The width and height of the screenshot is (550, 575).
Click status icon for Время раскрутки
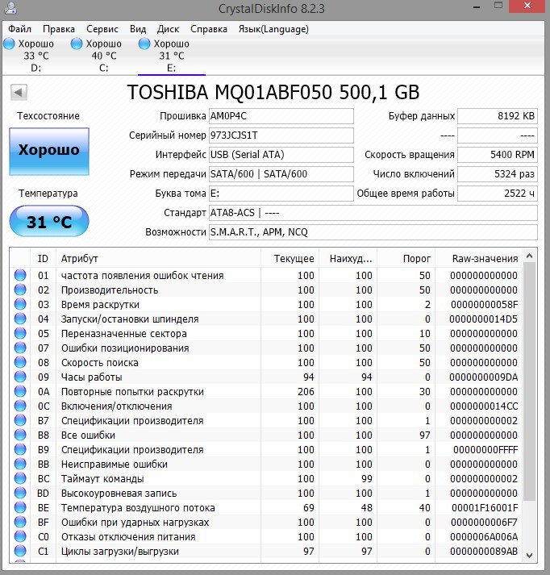20,304
